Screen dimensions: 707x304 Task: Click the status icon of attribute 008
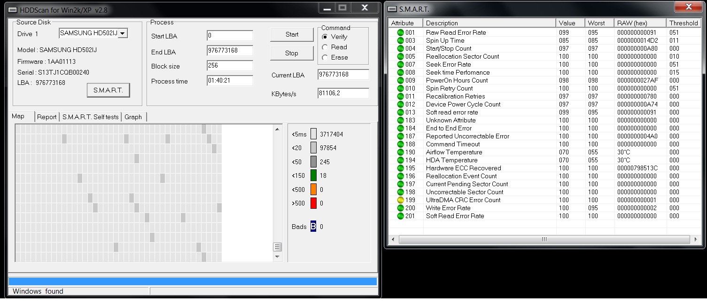tap(400, 72)
